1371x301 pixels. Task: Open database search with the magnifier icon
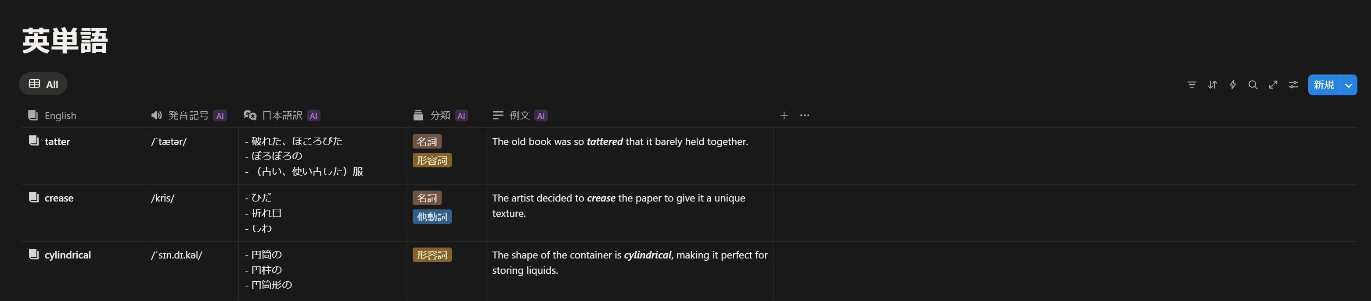pyautogui.click(x=1253, y=85)
